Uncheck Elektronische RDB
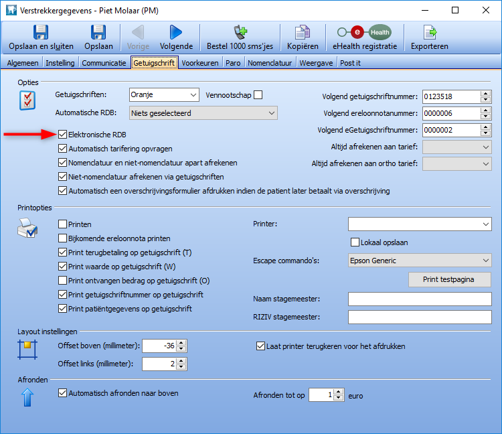 (x=63, y=134)
